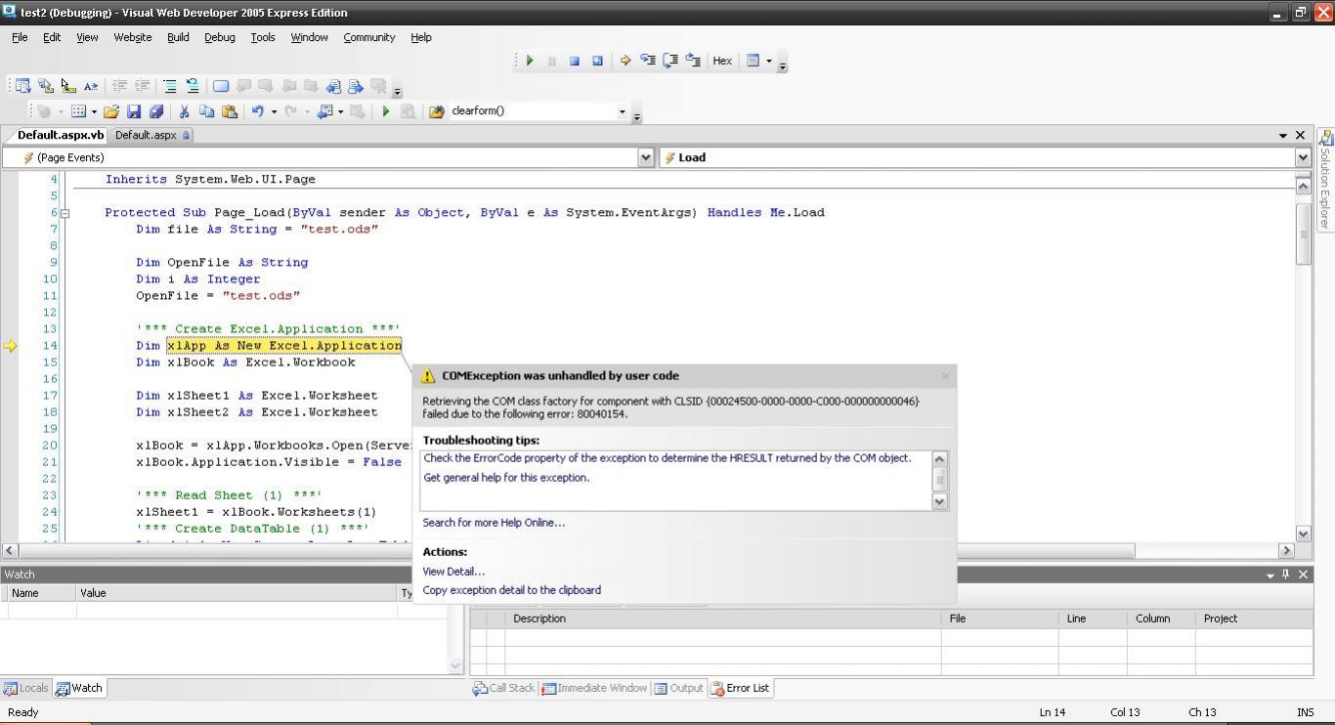
Task: Display word completion icon
Action: 90,86
